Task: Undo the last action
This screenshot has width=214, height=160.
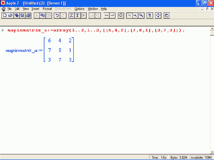Action: click(x=57, y=16)
